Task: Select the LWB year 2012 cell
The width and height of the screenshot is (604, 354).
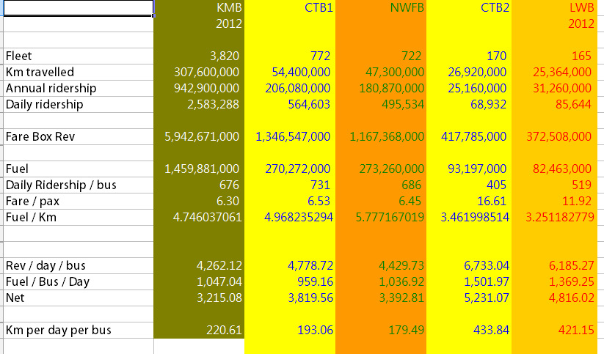Action: pyautogui.click(x=581, y=24)
